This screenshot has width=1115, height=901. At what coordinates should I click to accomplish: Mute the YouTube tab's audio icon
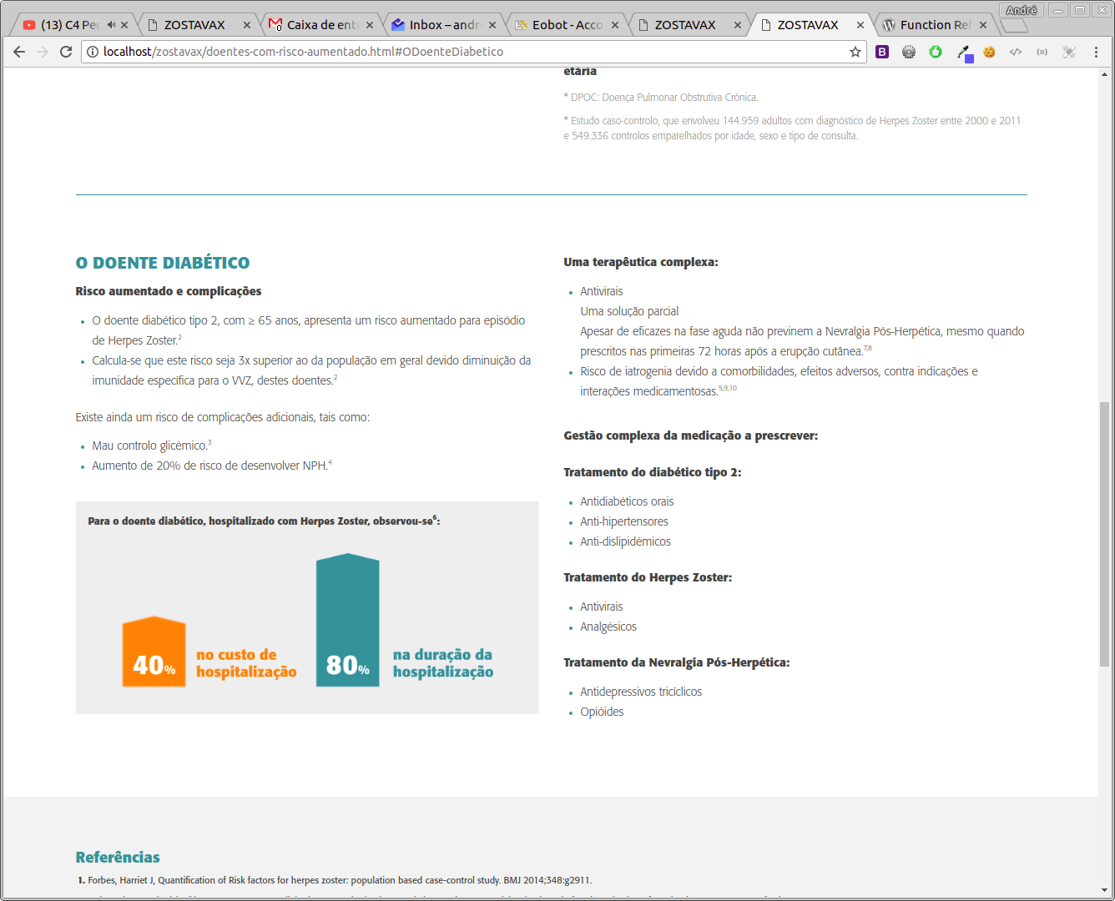(x=111, y=25)
